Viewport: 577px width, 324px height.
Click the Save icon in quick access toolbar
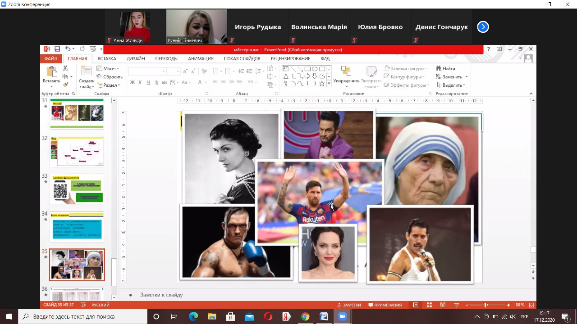pyautogui.click(x=57, y=49)
